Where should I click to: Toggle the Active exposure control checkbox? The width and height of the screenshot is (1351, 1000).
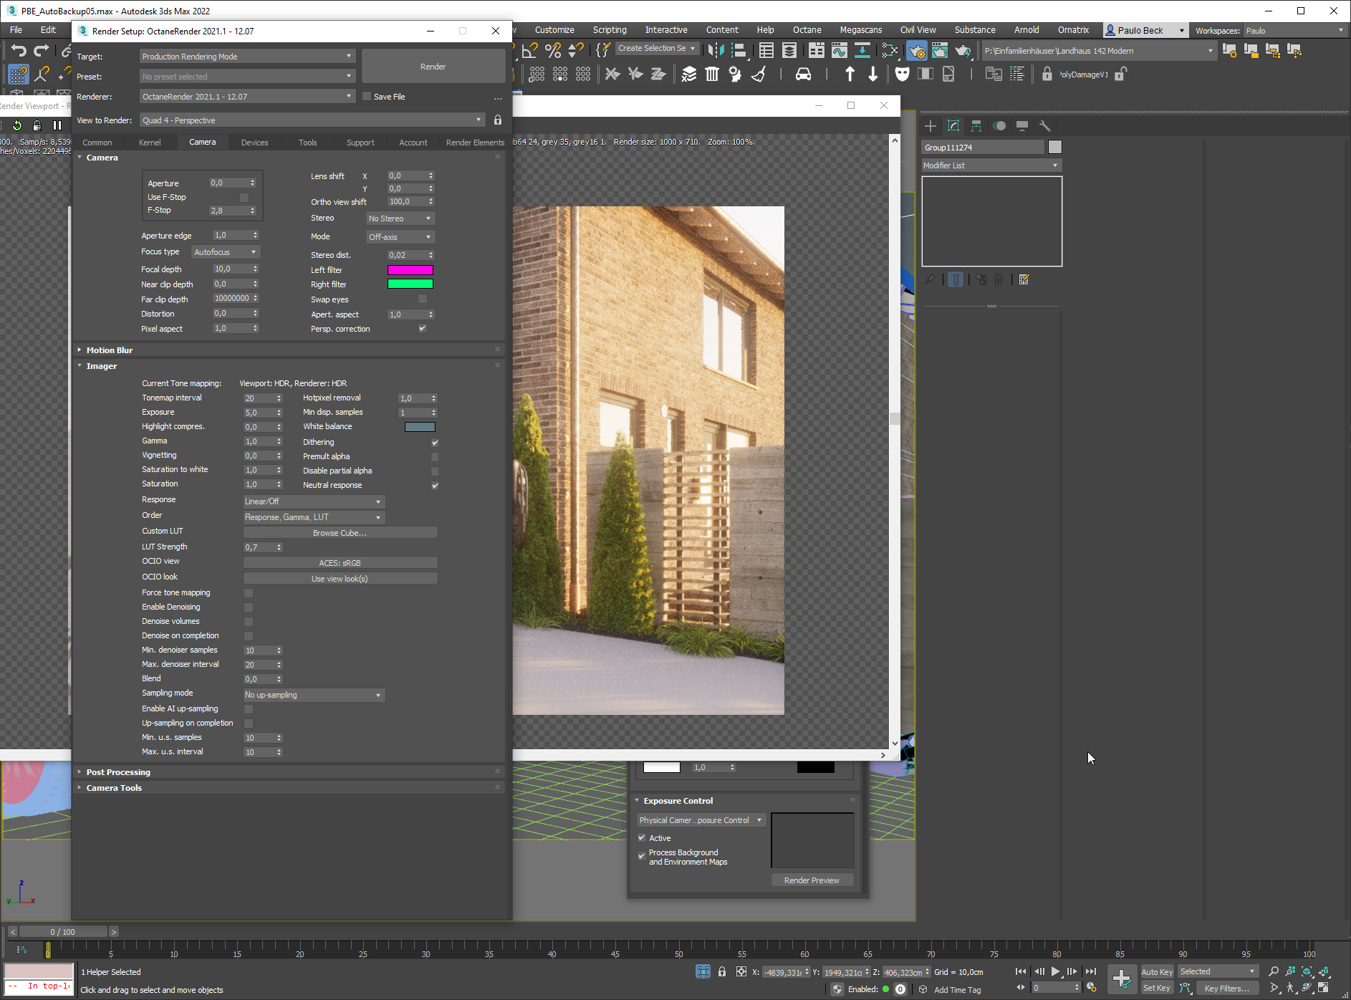pyautogui.click(x=642, y=838)
